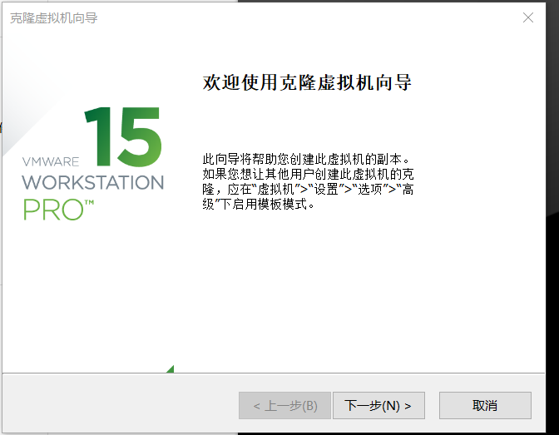The height and width of the screenshot is (435, 559).
Task: Click the dialog title 克隆虚拟机向导
Action: coord(54,17)
